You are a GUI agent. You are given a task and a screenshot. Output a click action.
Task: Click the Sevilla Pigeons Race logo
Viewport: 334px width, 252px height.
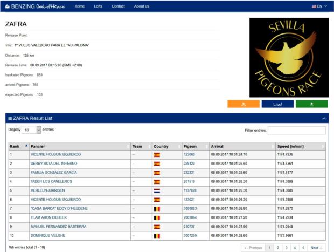289,57
